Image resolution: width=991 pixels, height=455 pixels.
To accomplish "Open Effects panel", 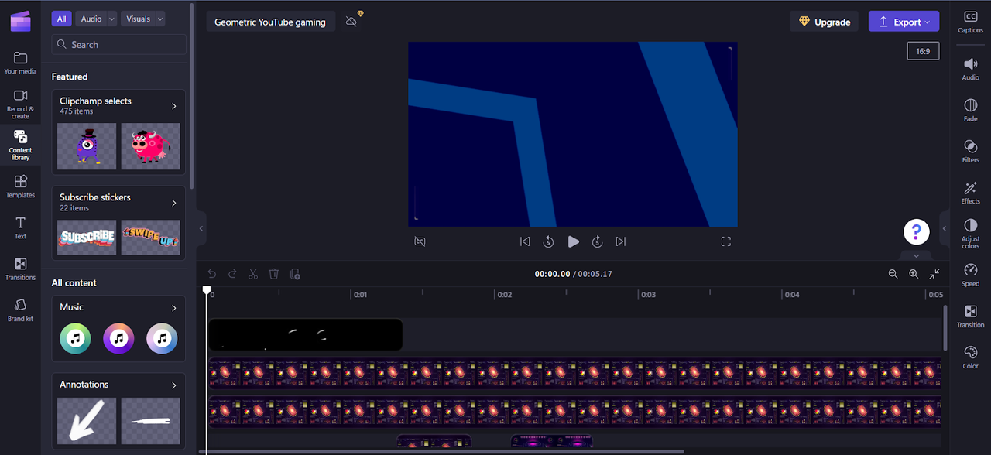I will coord(970,193).
